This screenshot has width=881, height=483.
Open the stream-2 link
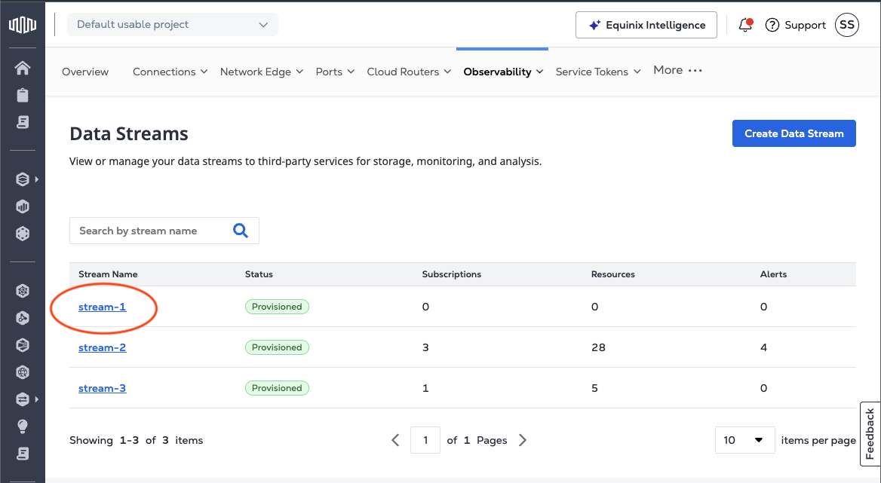[x=102, y=347]
